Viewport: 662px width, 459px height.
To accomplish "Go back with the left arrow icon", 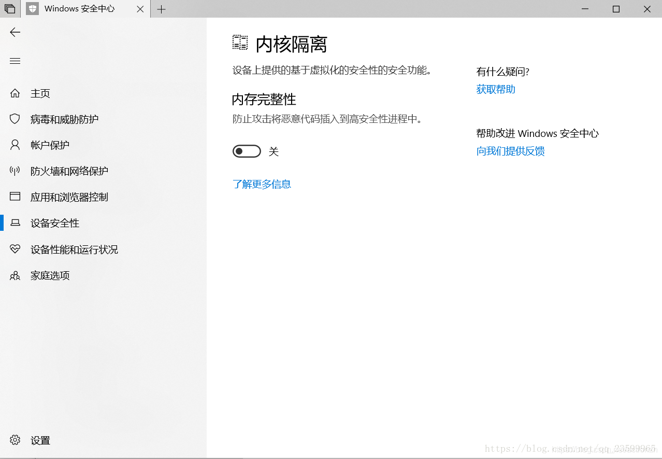I will 15,32.
